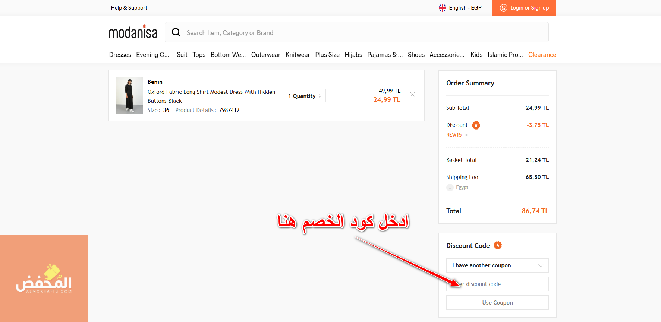Click the search magnifier icon
661x322 pixels.
coord(176,32)
